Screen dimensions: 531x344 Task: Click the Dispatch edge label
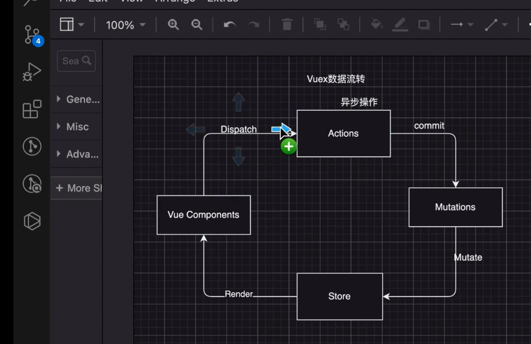[x=239, y=129]
